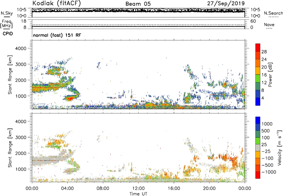Click the 'Kodiak (fitACF)' title text

tap(57, 3)
